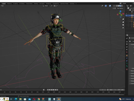Open the outliner filter dropdown
Screen dimensions: 134x101
tap(131, 6)
